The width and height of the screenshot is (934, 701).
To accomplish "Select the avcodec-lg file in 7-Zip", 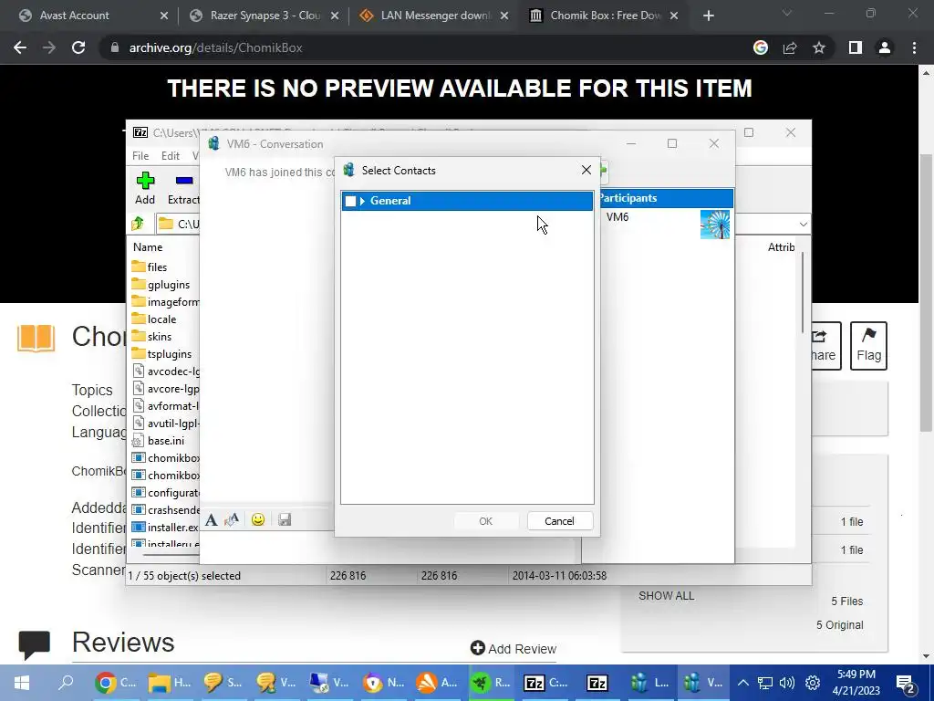I will point(166,371).
